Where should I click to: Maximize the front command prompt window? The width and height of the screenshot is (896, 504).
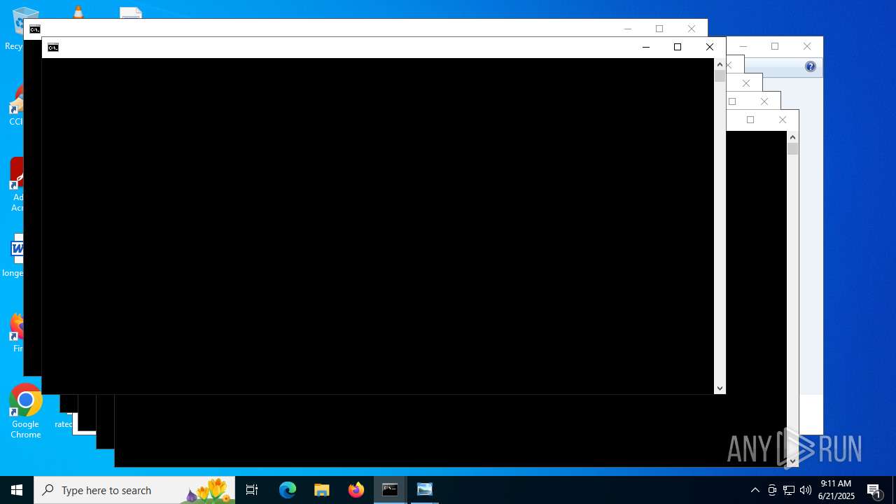[x=677, y=47]
